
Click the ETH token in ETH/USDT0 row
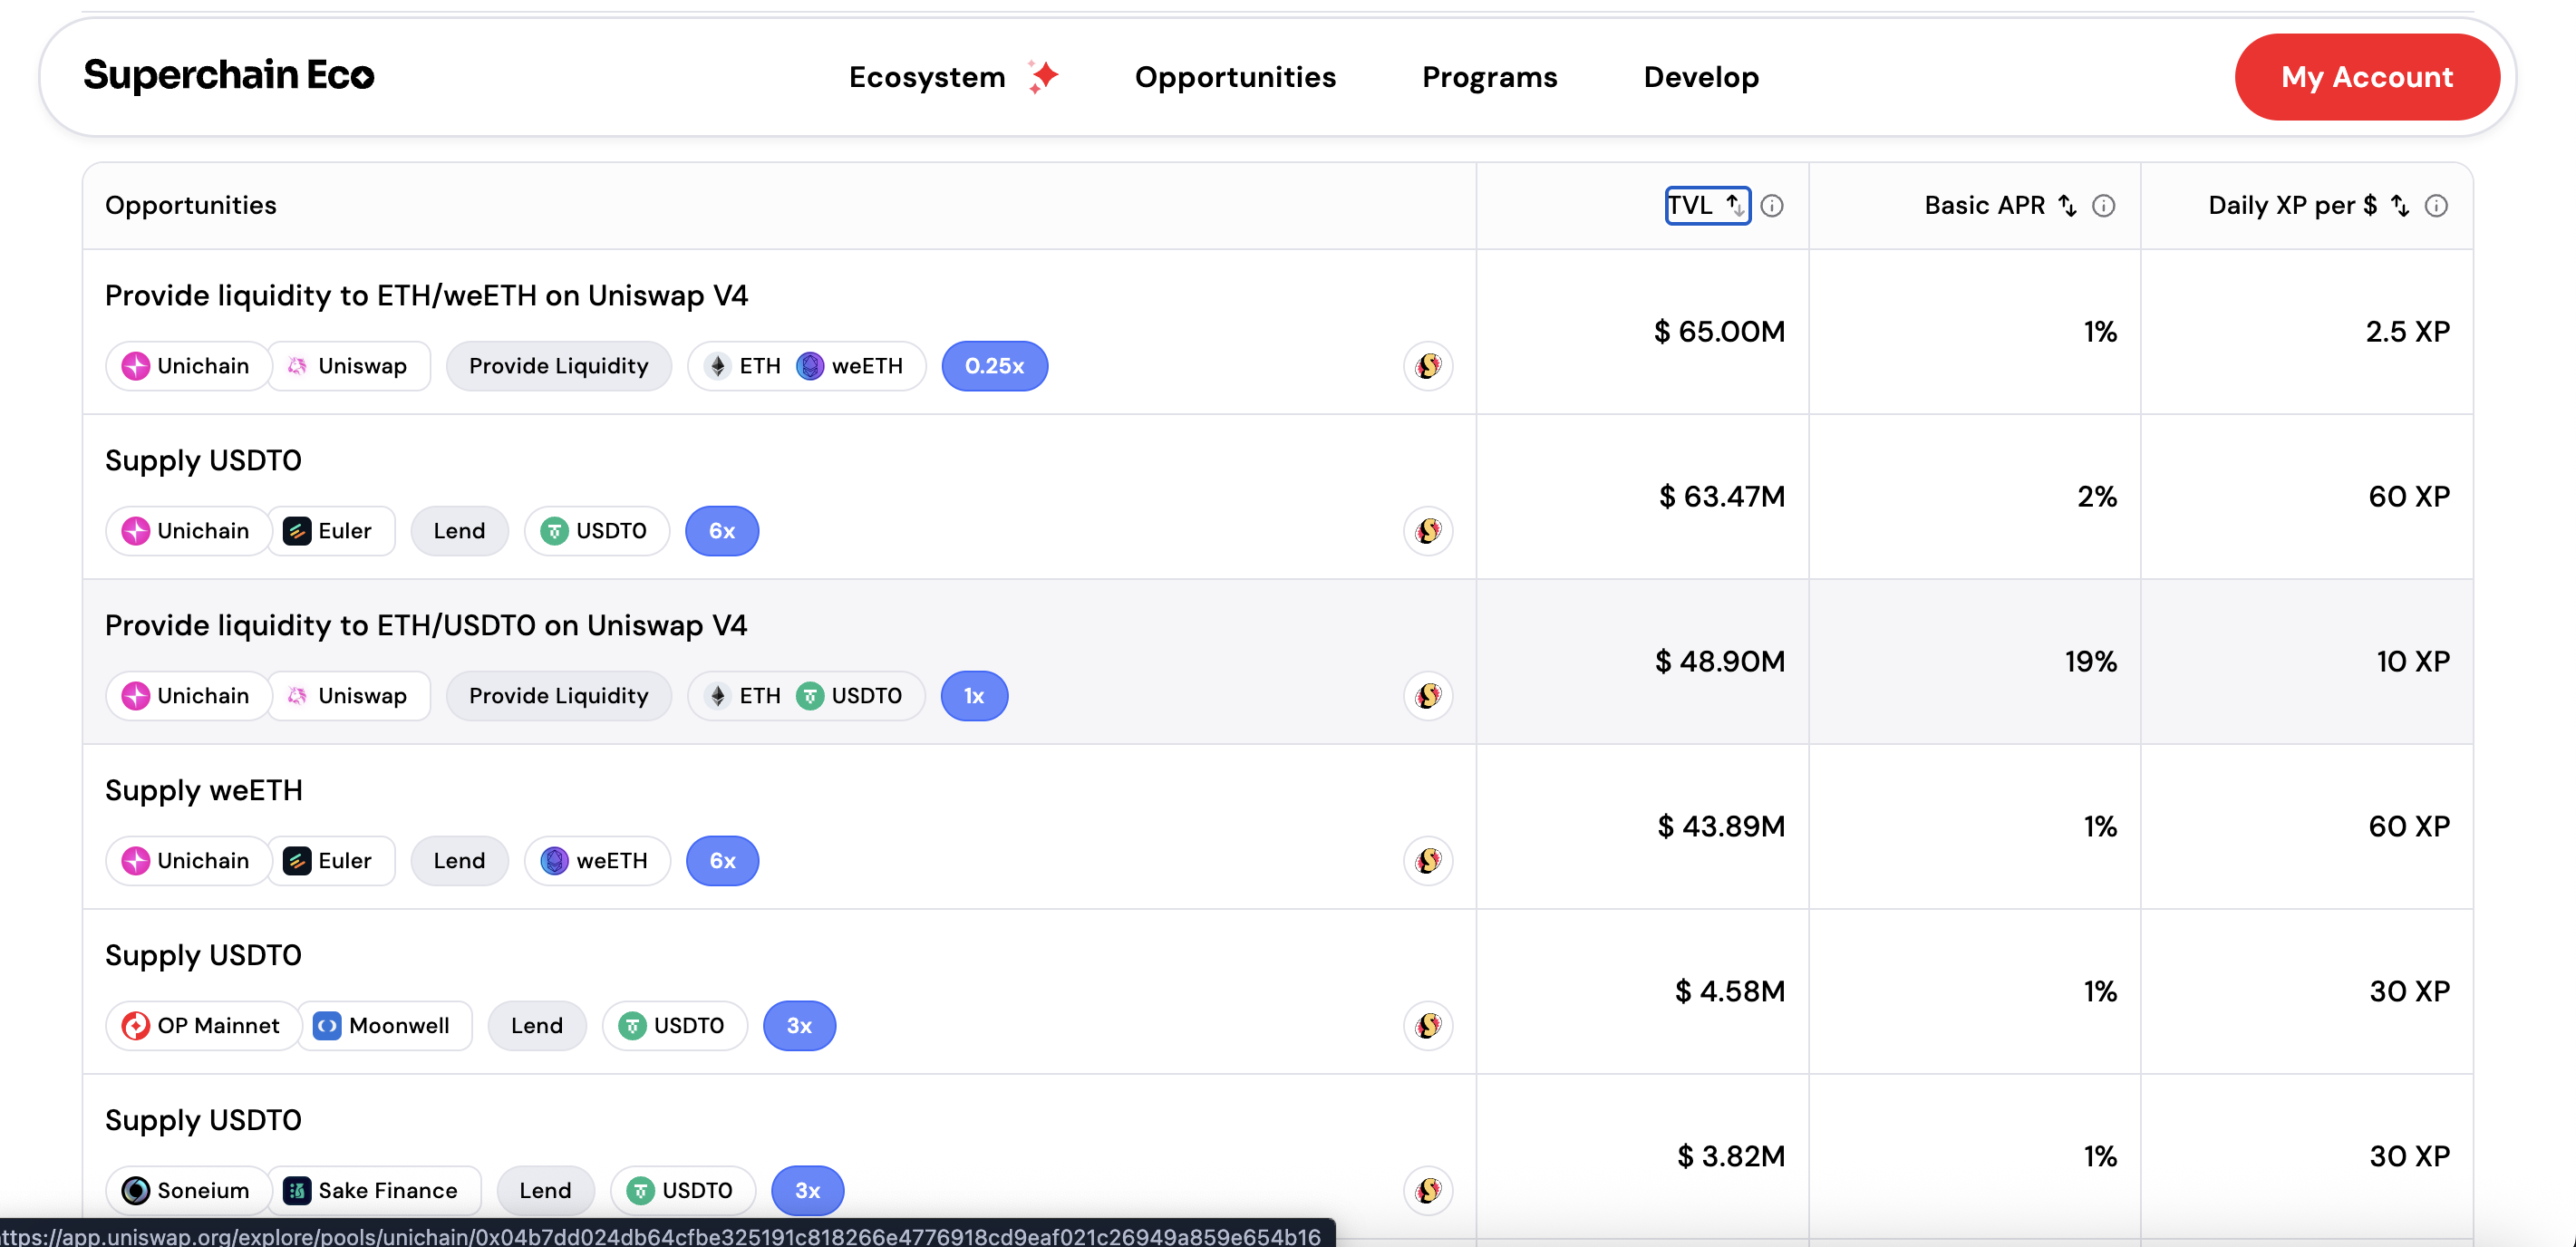(x=744, y=696)
